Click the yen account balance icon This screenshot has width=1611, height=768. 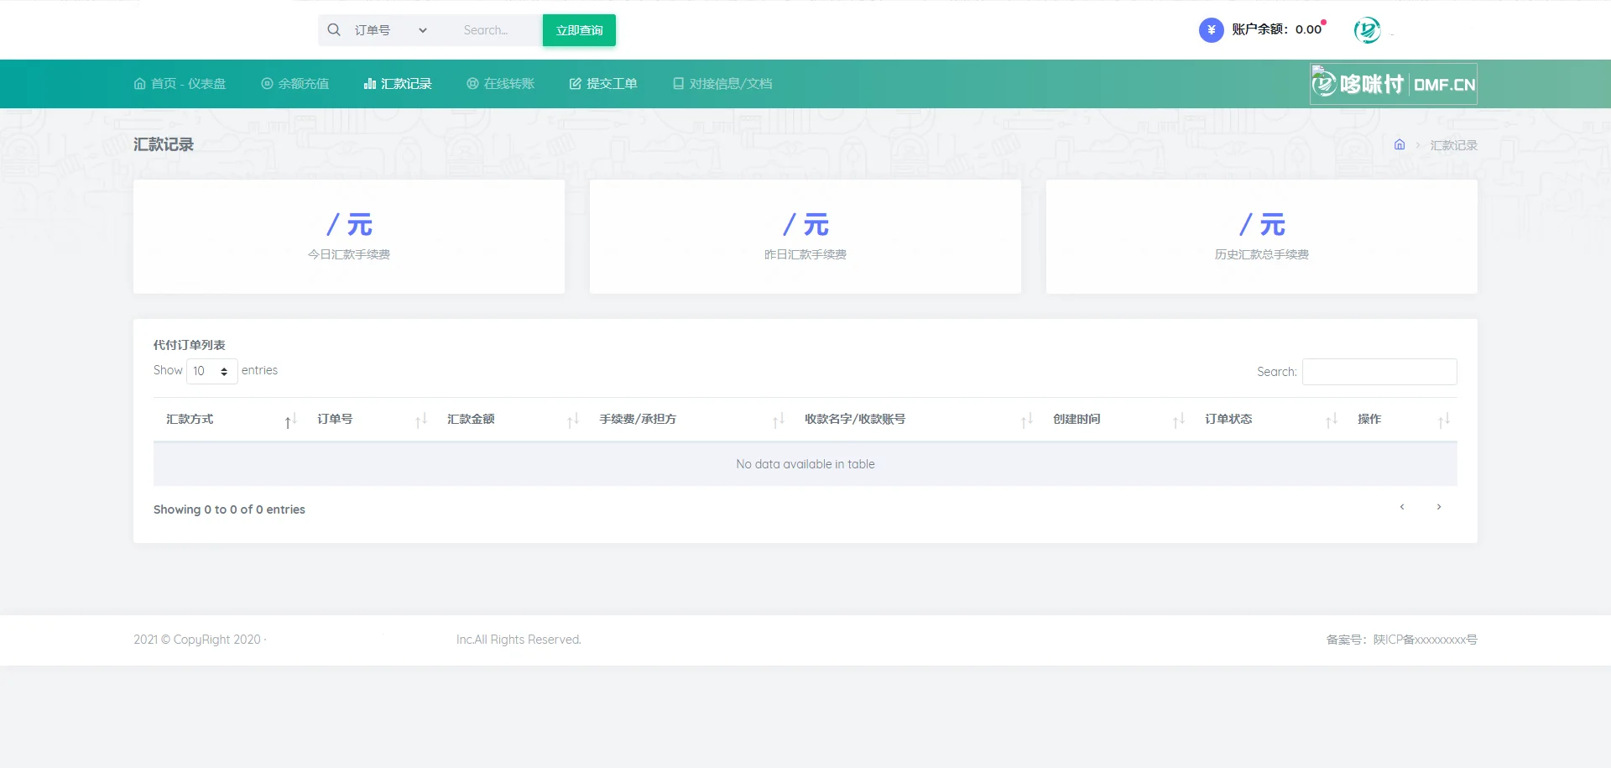click(1211, 30)
